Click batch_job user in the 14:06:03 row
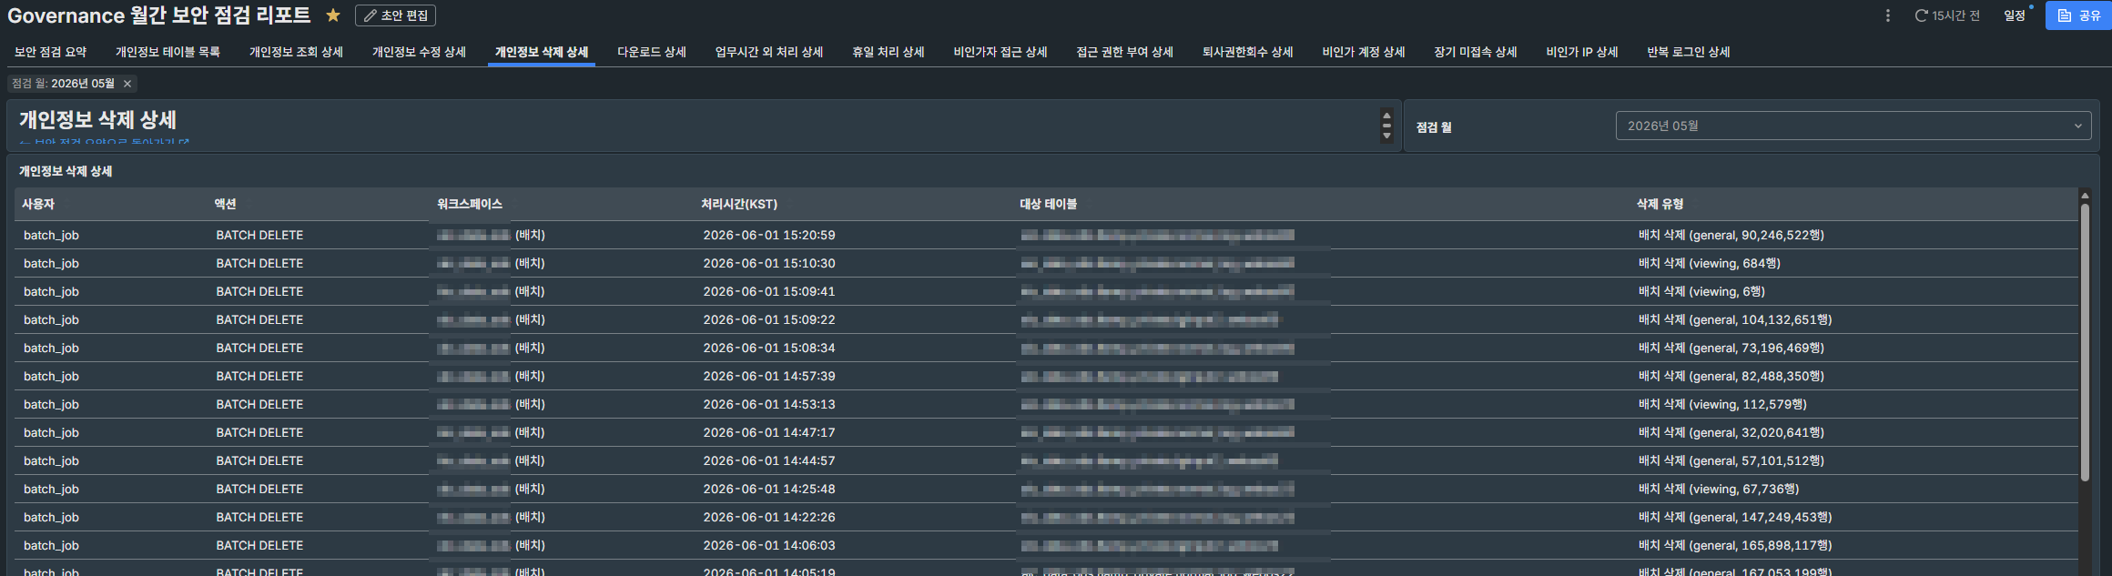Image resolution: width=2112 pixels, height=576 pixels. pos(51,545)
